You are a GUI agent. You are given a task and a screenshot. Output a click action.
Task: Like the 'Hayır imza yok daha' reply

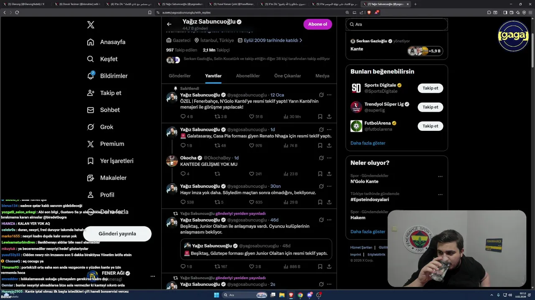click(x=251, y=202)
